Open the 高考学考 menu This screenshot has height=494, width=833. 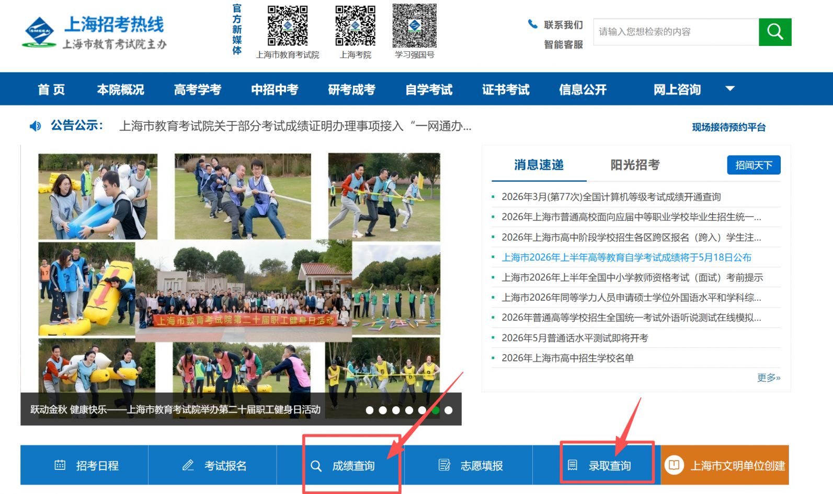click(x=198, y=89)
